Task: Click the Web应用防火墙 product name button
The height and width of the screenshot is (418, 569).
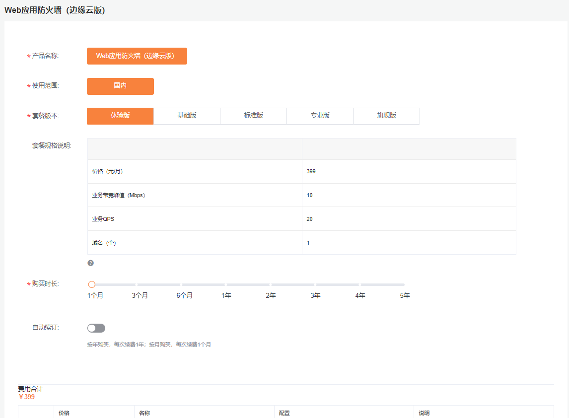Action: coord(137,56)
